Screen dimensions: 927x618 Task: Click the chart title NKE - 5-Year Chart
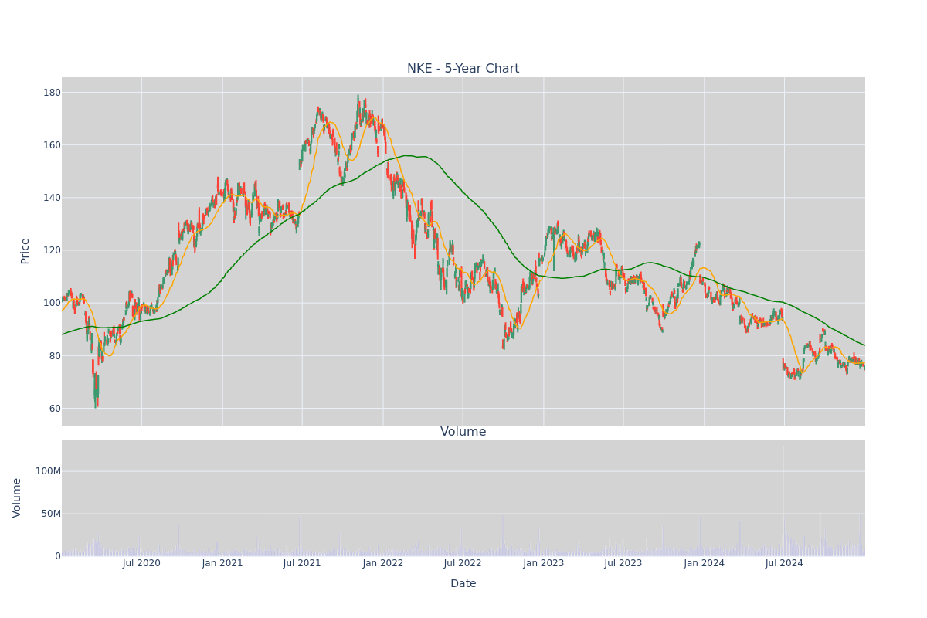463,69
